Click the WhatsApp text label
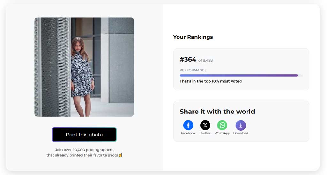The height and width of the screenshot is (175, 327). click(222, 133)
